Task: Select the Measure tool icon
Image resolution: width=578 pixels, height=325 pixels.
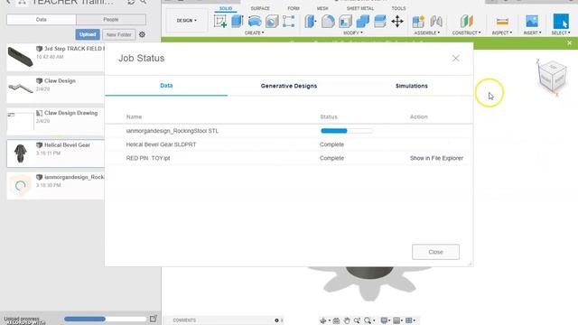Action: (502, 22)
